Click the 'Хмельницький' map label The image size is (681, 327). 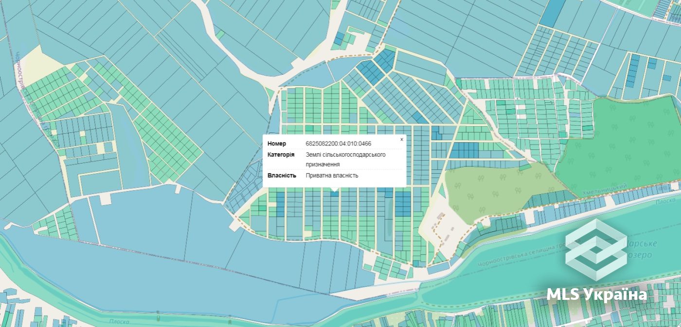(604, 186)
